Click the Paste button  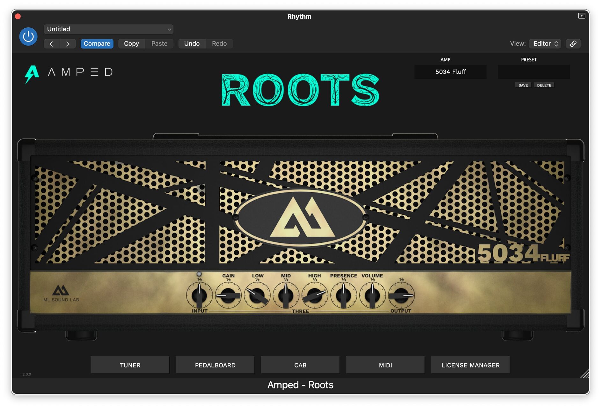159,44
